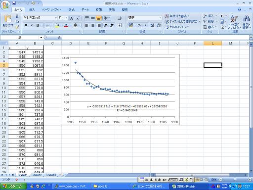The width and height of the screenshot is (253, 190).
Task: Open the font name dropdown list
Action: click(x=56, y=18)
